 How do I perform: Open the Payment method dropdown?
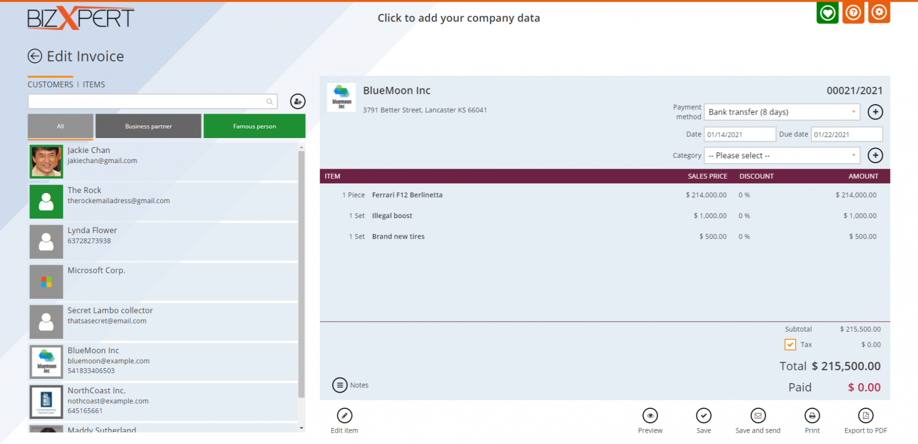pos(782,112)
